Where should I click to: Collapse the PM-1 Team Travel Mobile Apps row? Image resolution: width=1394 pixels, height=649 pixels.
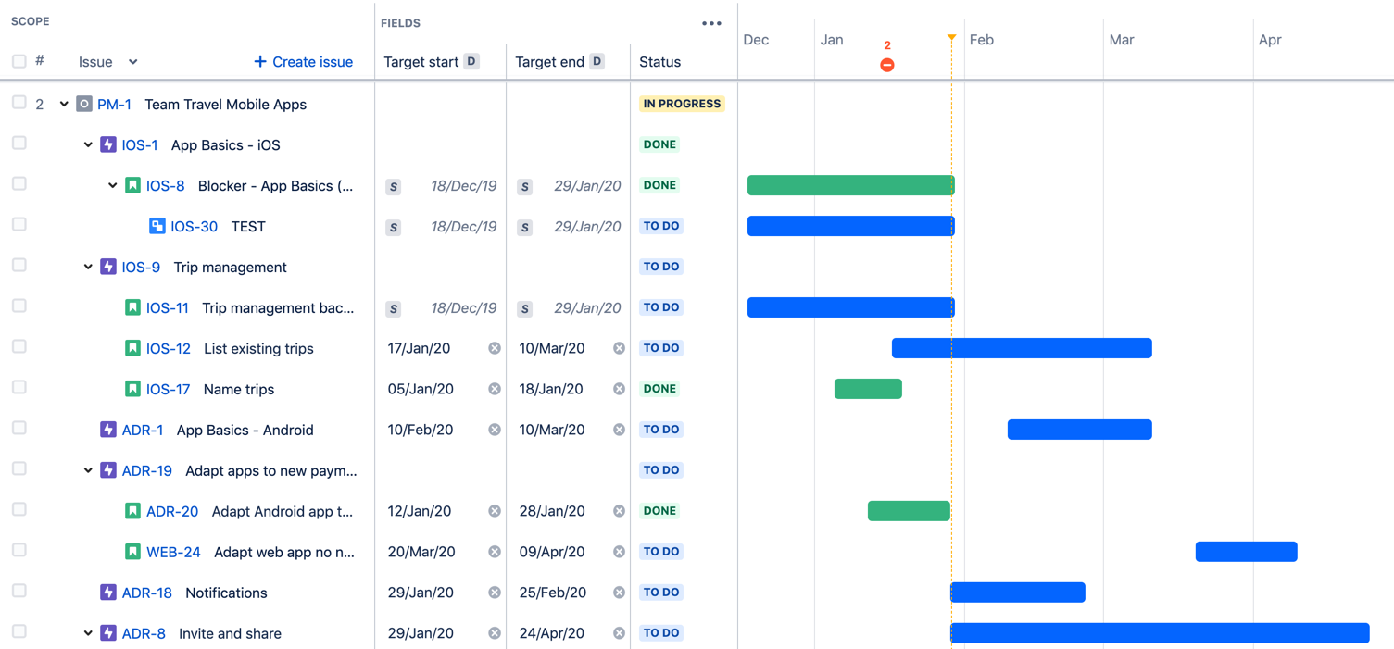pos(64,105)
